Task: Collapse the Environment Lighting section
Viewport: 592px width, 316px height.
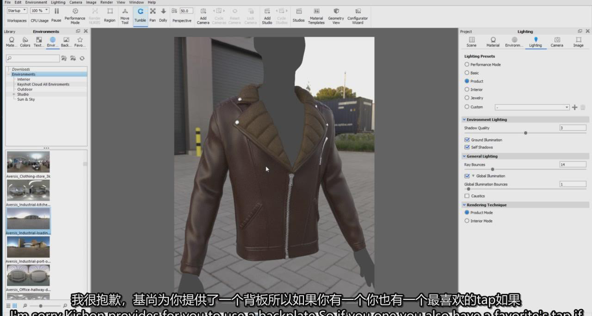Action: 464,120
